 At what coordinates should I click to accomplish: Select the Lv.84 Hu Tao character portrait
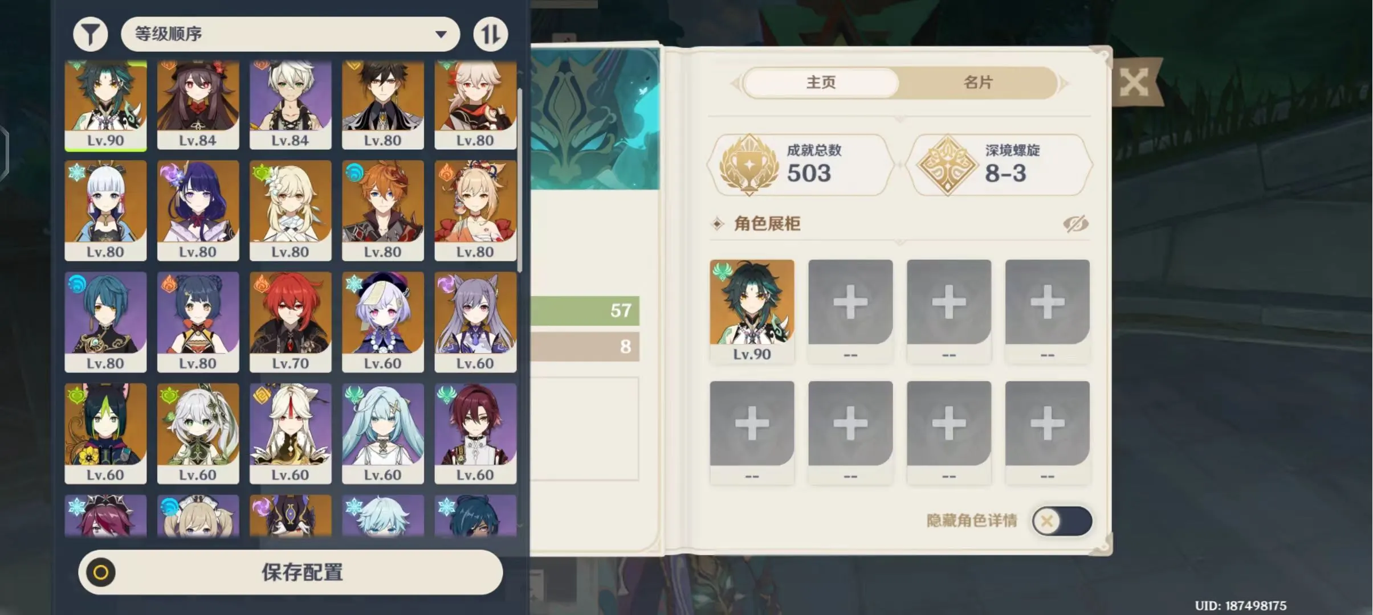pyautogui.click(x=198, y=105)
